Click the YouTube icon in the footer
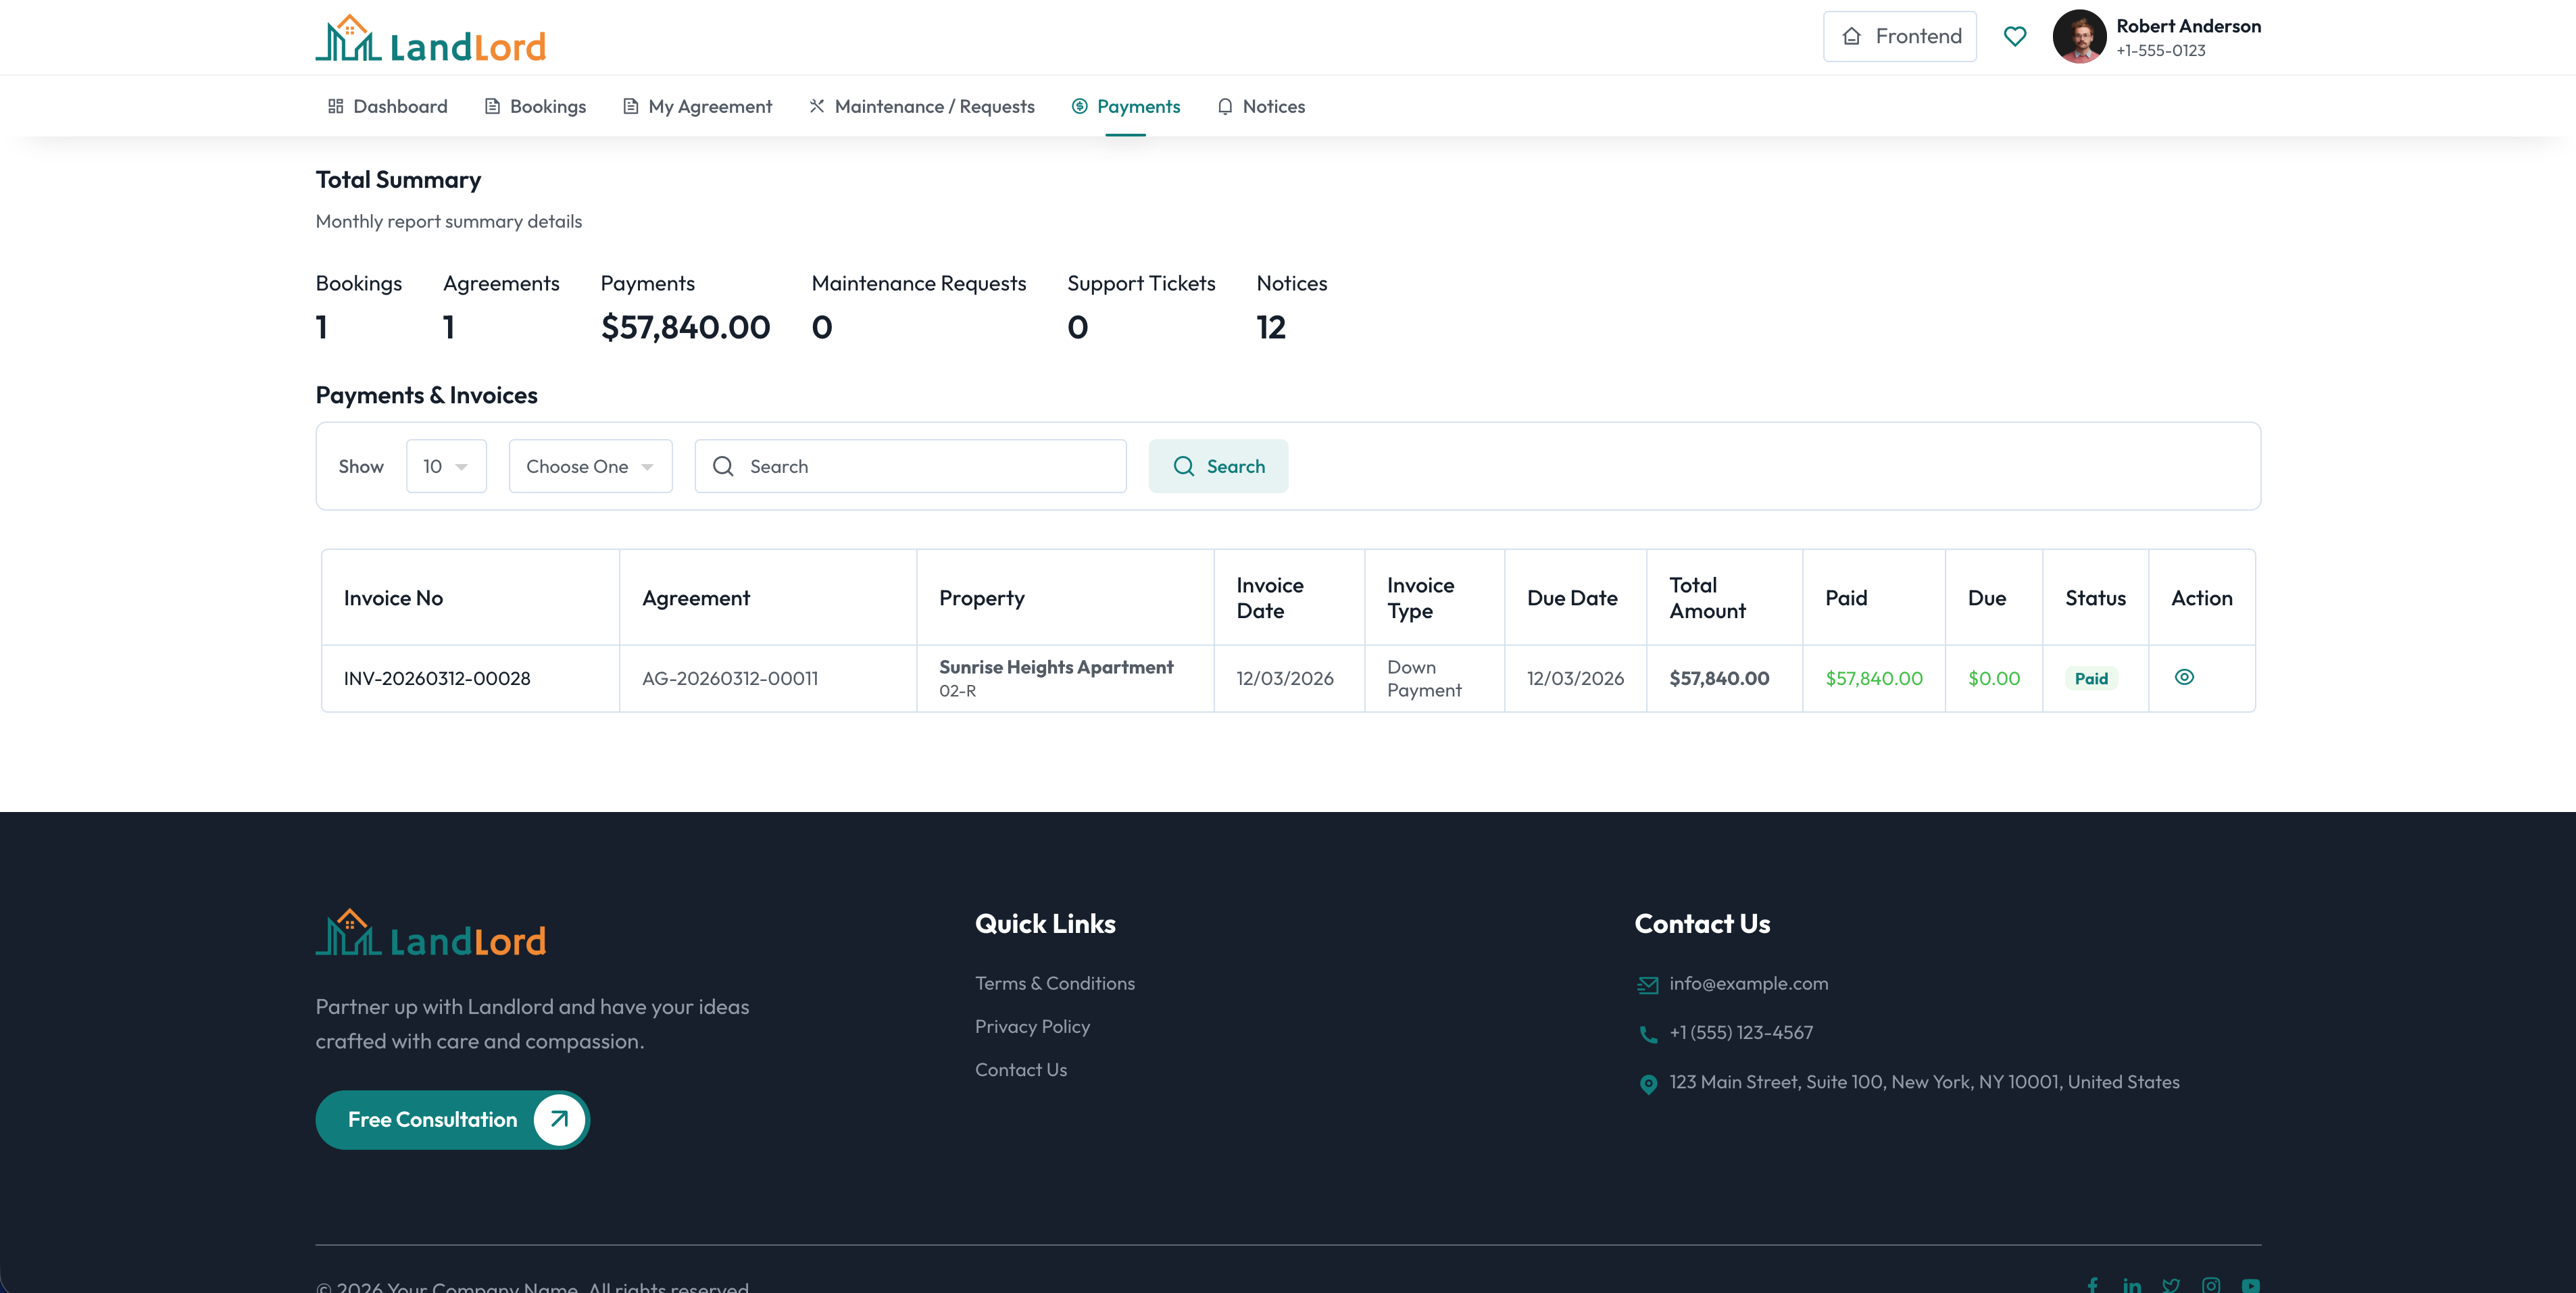2576x1293 pixels. (2252, 1286)
